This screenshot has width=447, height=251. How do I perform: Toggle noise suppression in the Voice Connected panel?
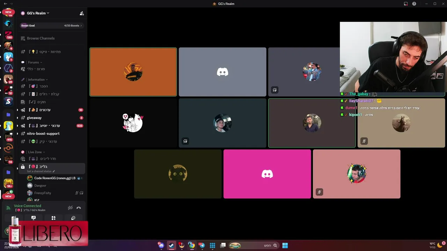70,208
